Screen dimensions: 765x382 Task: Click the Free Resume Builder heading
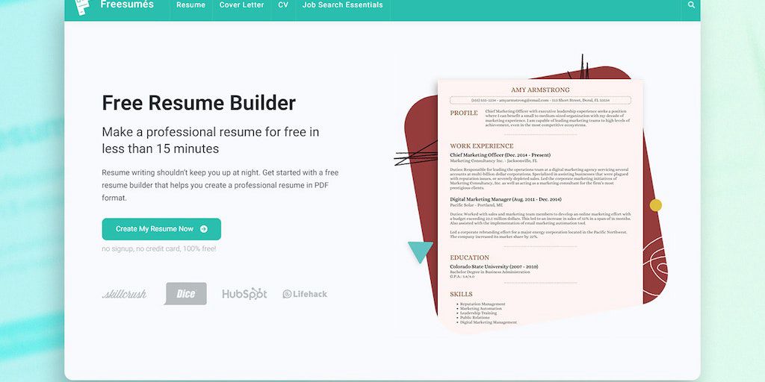tap(199, 103)
